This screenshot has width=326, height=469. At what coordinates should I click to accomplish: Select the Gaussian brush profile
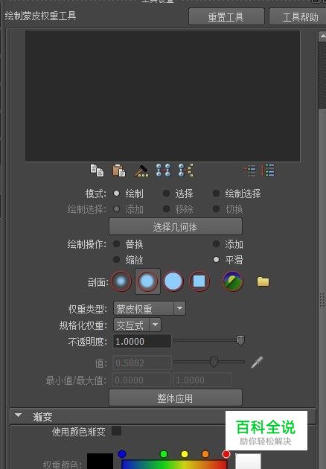tap(121, 281)
